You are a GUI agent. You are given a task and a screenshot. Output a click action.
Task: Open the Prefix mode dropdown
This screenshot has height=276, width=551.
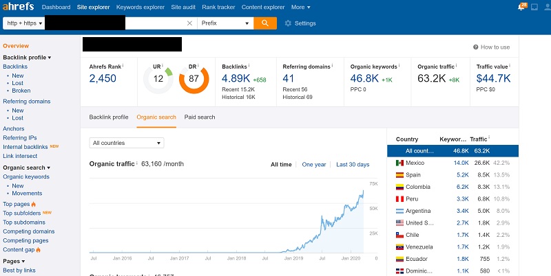point(225,23)
